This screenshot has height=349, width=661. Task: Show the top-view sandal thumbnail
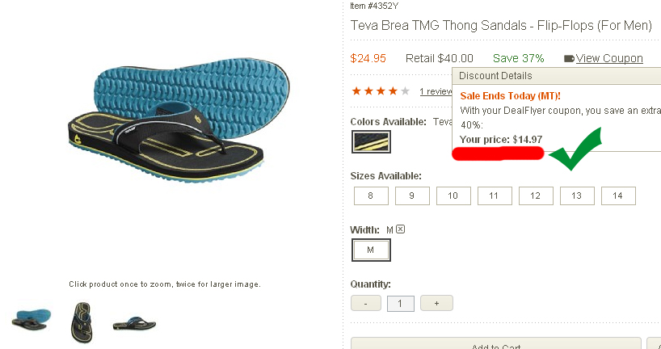(x=82, y=322)
